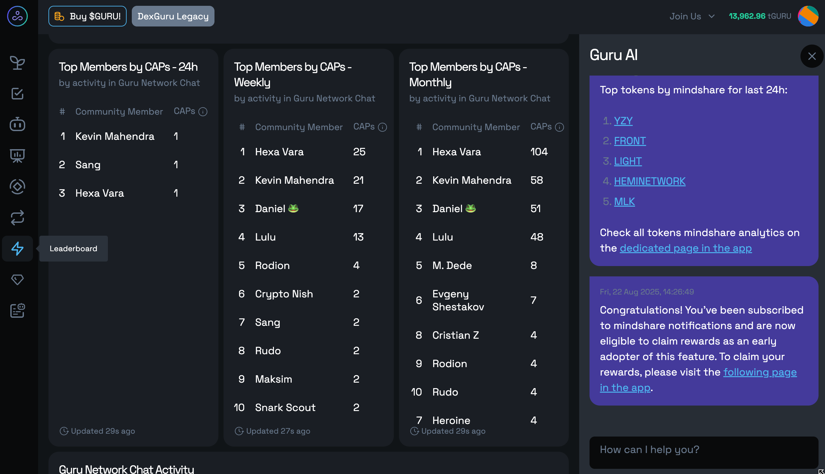825x474 pixels.
Task: Open the tasks checkbox icon in sidebar
Action: [x=17, y=94]
